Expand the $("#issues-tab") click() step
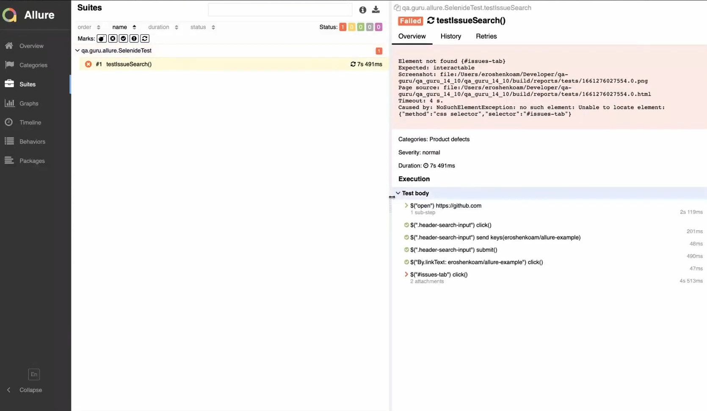This screenshot has height=411, width=707. pos(406,274)
